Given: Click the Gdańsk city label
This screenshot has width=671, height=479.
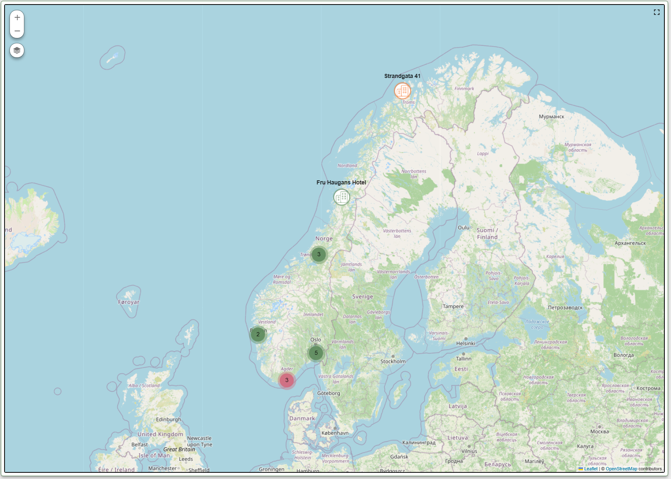Looking at the screenshot, I should point(399,457).
